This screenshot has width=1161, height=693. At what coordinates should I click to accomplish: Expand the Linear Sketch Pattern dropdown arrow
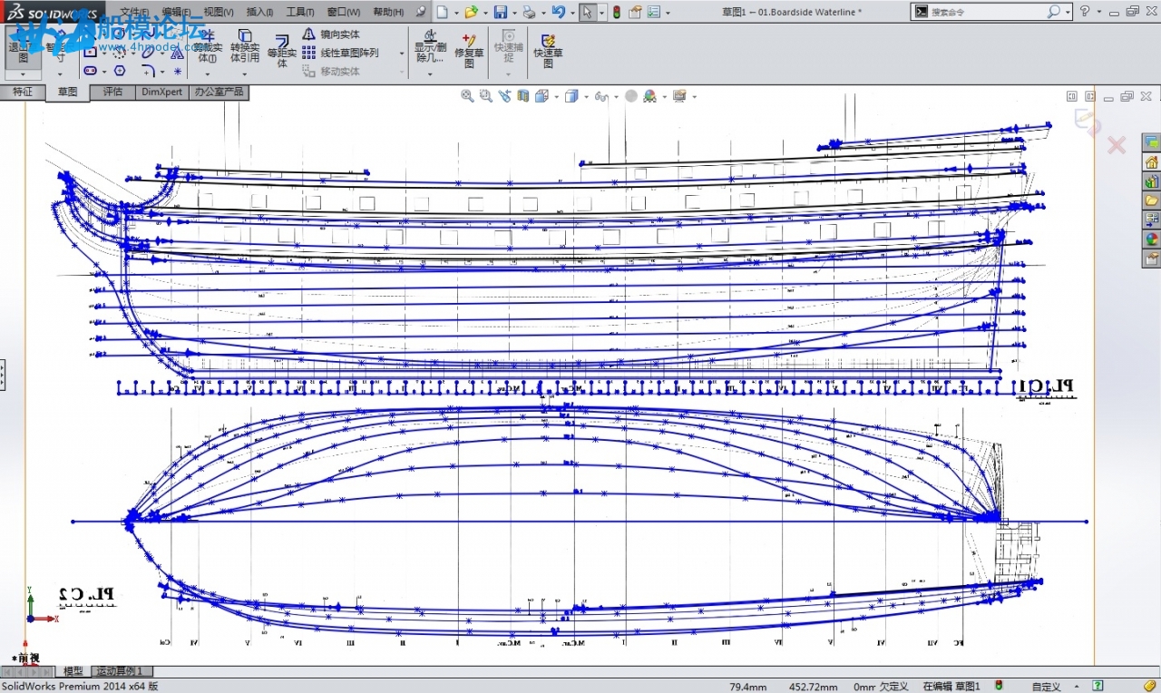pyautogui.click(x=402, y=53)
